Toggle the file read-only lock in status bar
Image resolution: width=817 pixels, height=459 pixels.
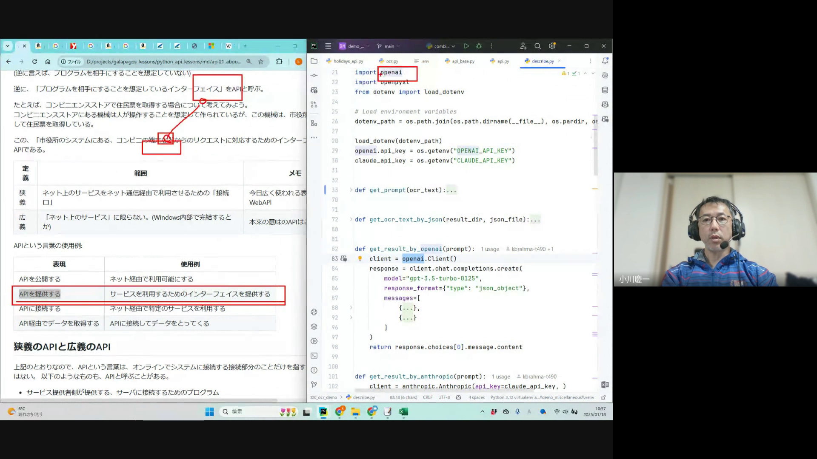(x=603, y=397)
